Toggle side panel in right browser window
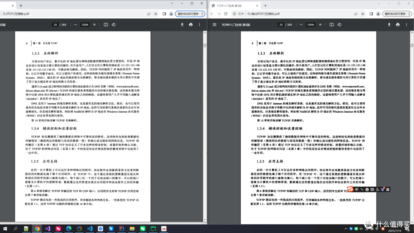The height and width of the screenshot is (233, 414). click(x=371, y=14)
